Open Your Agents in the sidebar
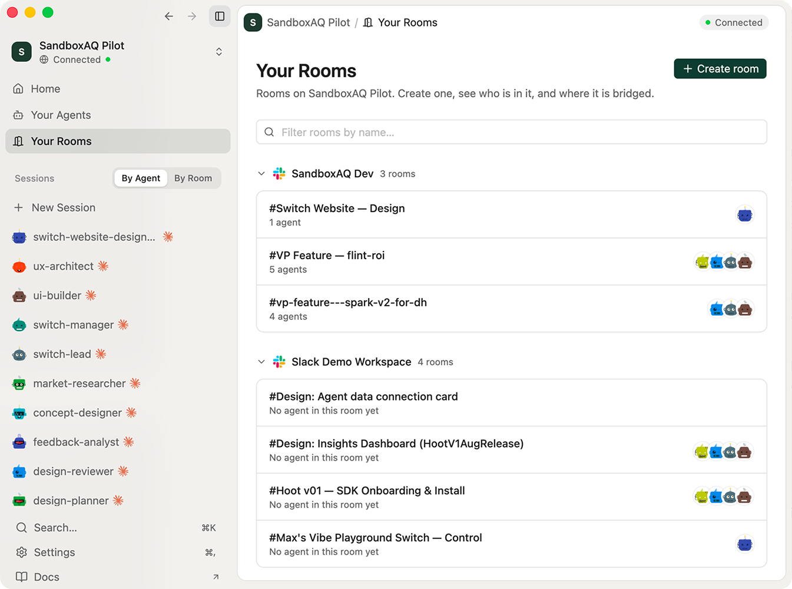The image size is (792, 589). point(118,115)
